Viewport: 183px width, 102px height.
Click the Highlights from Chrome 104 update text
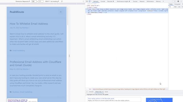coord(98,94)
